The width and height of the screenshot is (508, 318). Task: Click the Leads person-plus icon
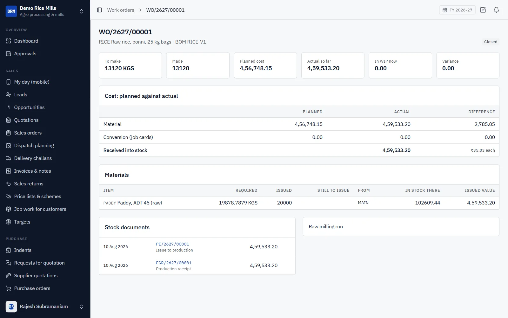[x=9, y=95]
